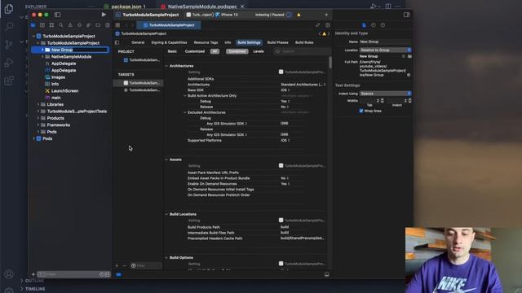Collapse the Assets section
The width and height of the screenshot is (522, 293).
(x=166, y=160)
